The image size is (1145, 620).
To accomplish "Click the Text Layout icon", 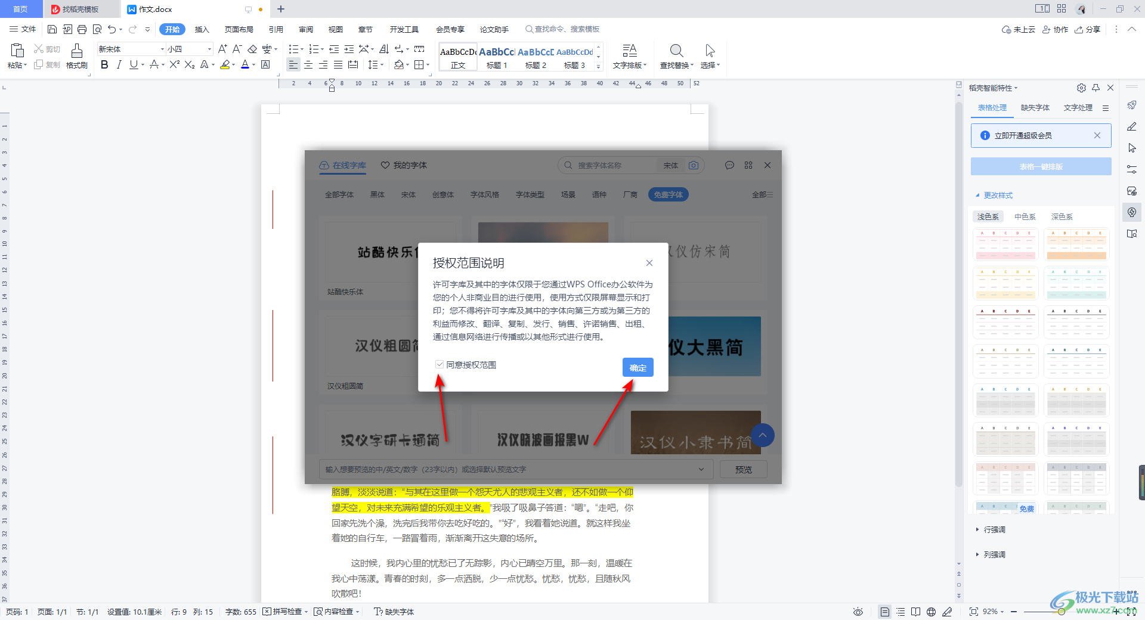I will [630, 56].
